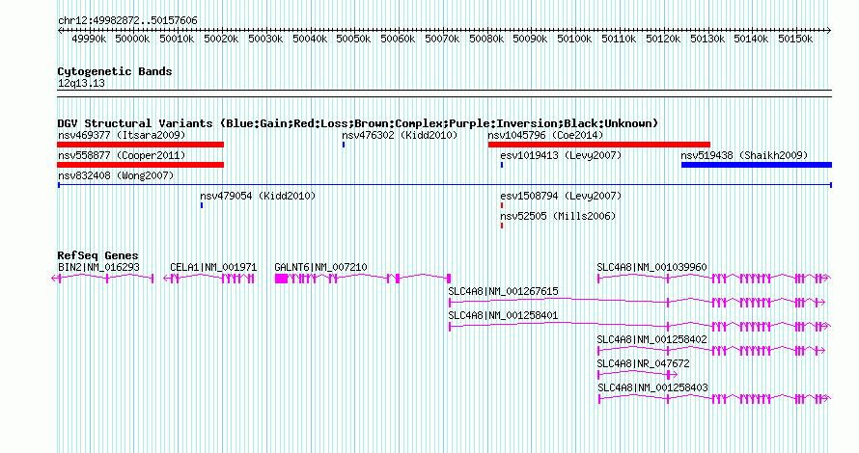Viewport: 859px width, 453px height.
Task: Click the 49990k ruler tick label
Action: 89,39
